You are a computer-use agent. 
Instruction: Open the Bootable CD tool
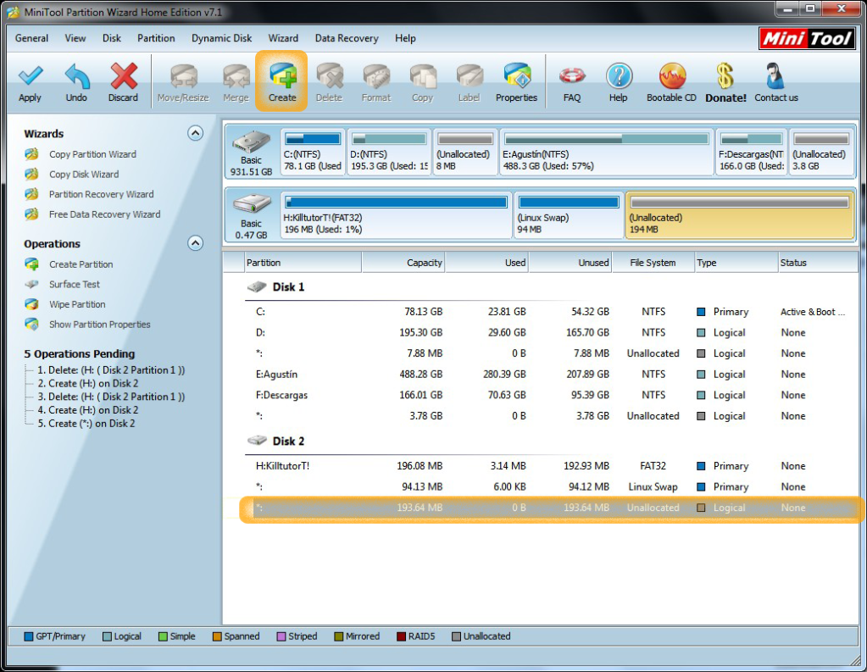(x=672, y=83)
